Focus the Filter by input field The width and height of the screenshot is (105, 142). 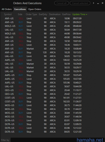click(43, 140)
